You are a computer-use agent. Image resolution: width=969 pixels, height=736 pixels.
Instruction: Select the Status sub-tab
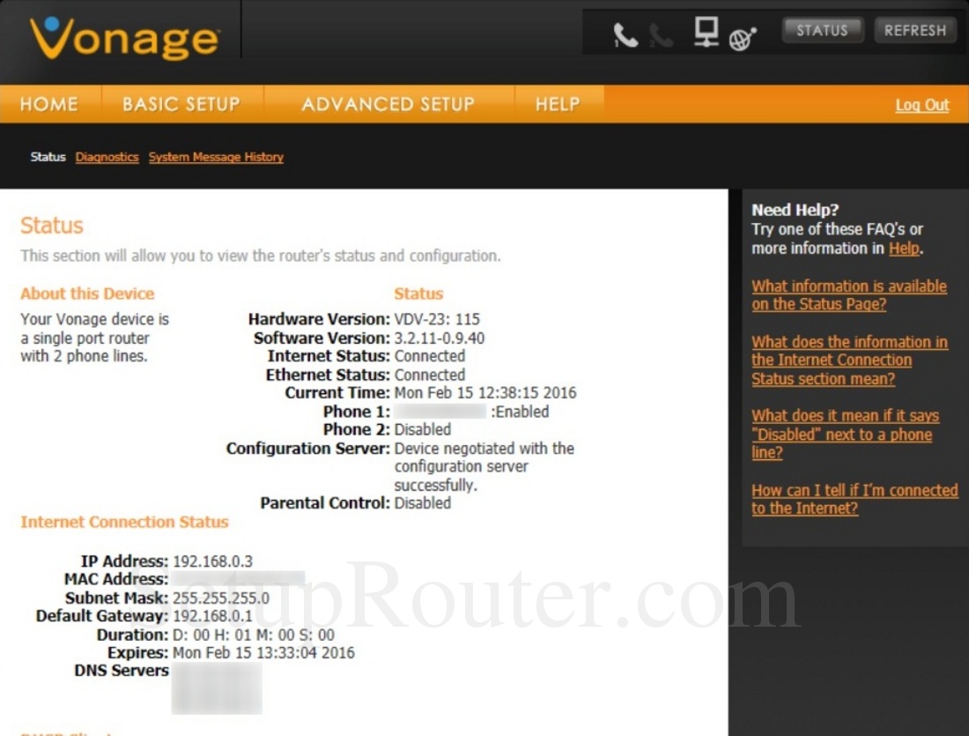pyautogui.click(x=48, y=157)
